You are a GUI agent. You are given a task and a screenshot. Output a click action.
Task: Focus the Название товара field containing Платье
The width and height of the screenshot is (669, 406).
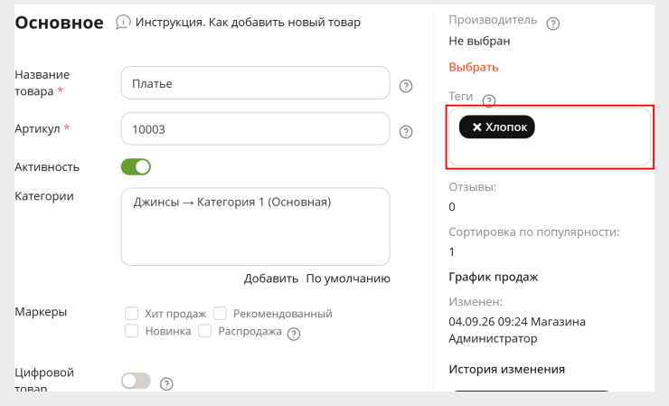pos(256,83)
